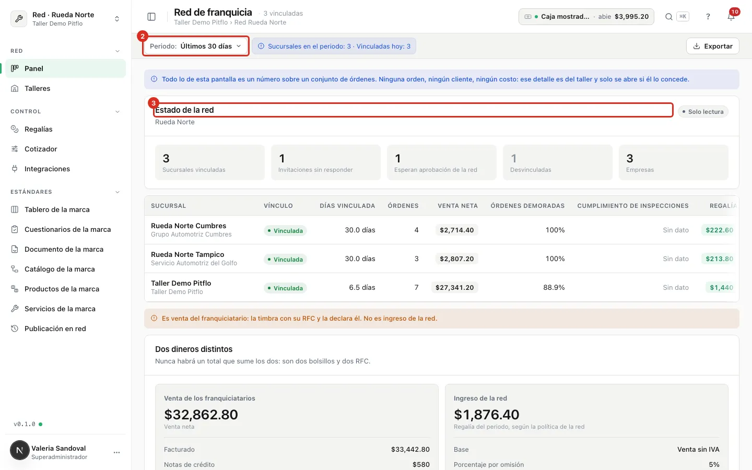
Task: Open Regalías from the sidebar
Action: (66, 129)
